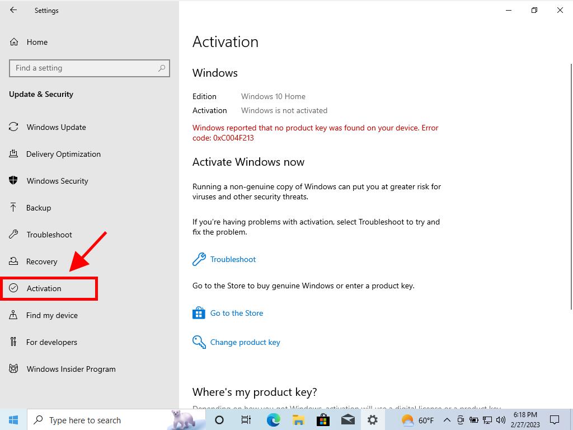
Task: Open Windows Insider Program page
Action: tap(71, 369)
